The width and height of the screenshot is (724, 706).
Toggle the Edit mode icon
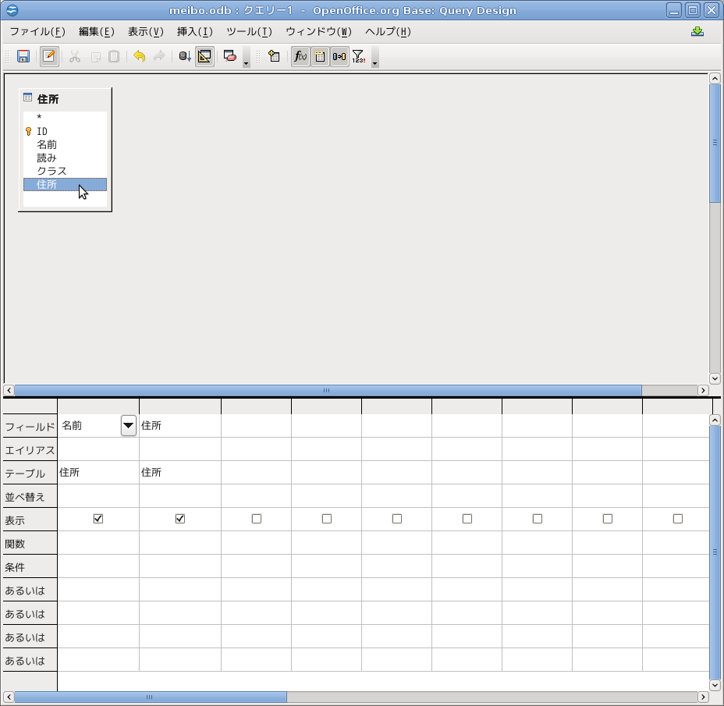click(49, 56)
